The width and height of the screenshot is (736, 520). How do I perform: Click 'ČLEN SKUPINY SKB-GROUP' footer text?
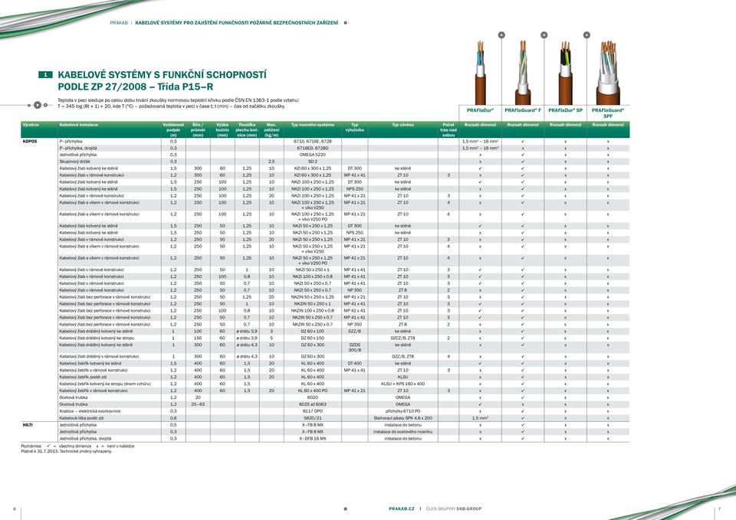coord(453,509)
